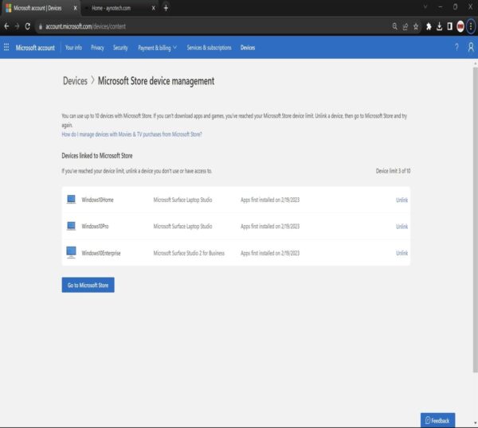Open a new browser tab

(x=166, y=8)
